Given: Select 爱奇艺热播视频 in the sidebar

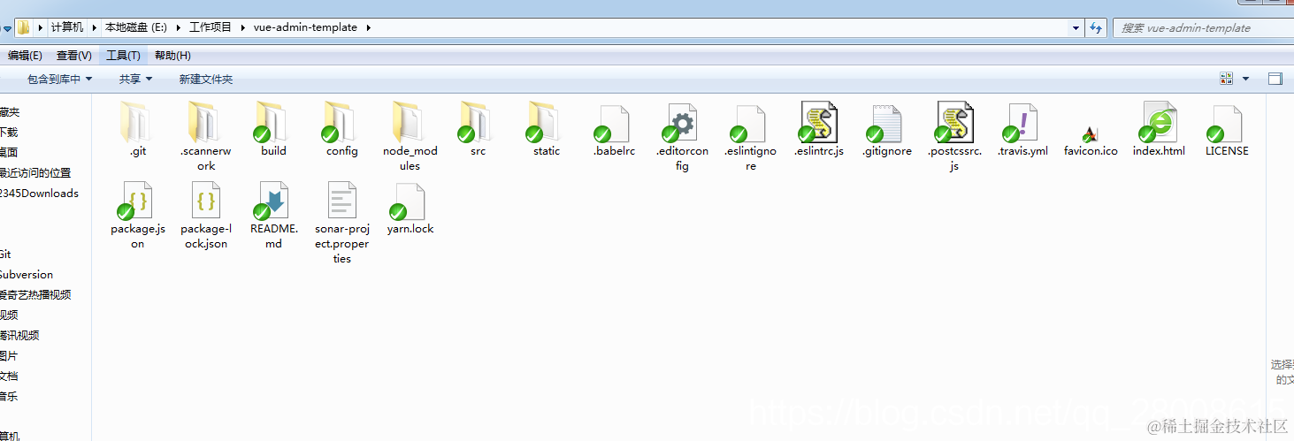Looking at the screenshot, I should (35, 295).
